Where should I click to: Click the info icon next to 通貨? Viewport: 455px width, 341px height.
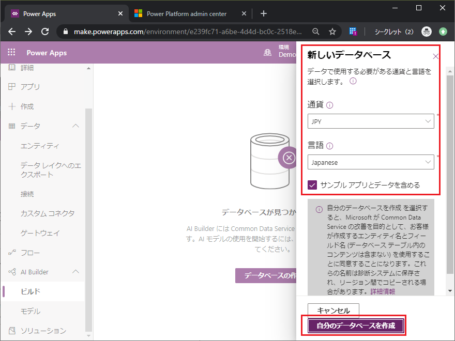pos(330,105)
